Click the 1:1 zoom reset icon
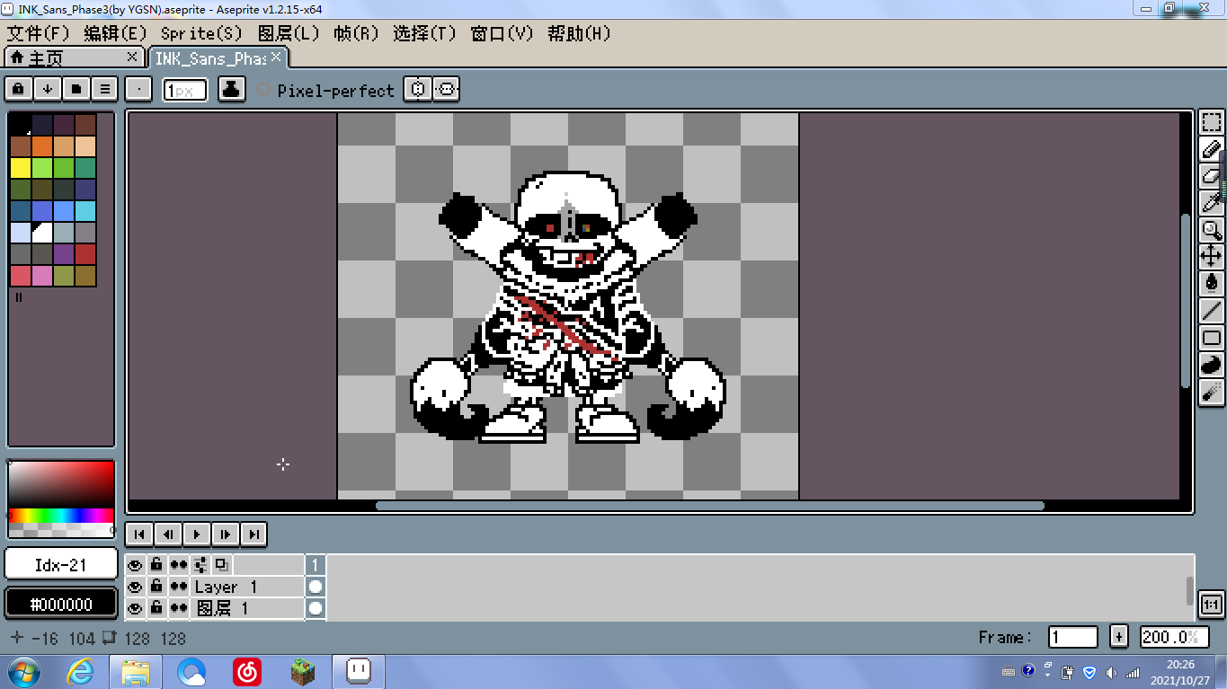Screen dimensions: 1227x689 pyautogui.click(x=1211, y=605)
